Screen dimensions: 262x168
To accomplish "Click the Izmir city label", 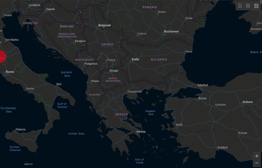I will pos(179,125).
